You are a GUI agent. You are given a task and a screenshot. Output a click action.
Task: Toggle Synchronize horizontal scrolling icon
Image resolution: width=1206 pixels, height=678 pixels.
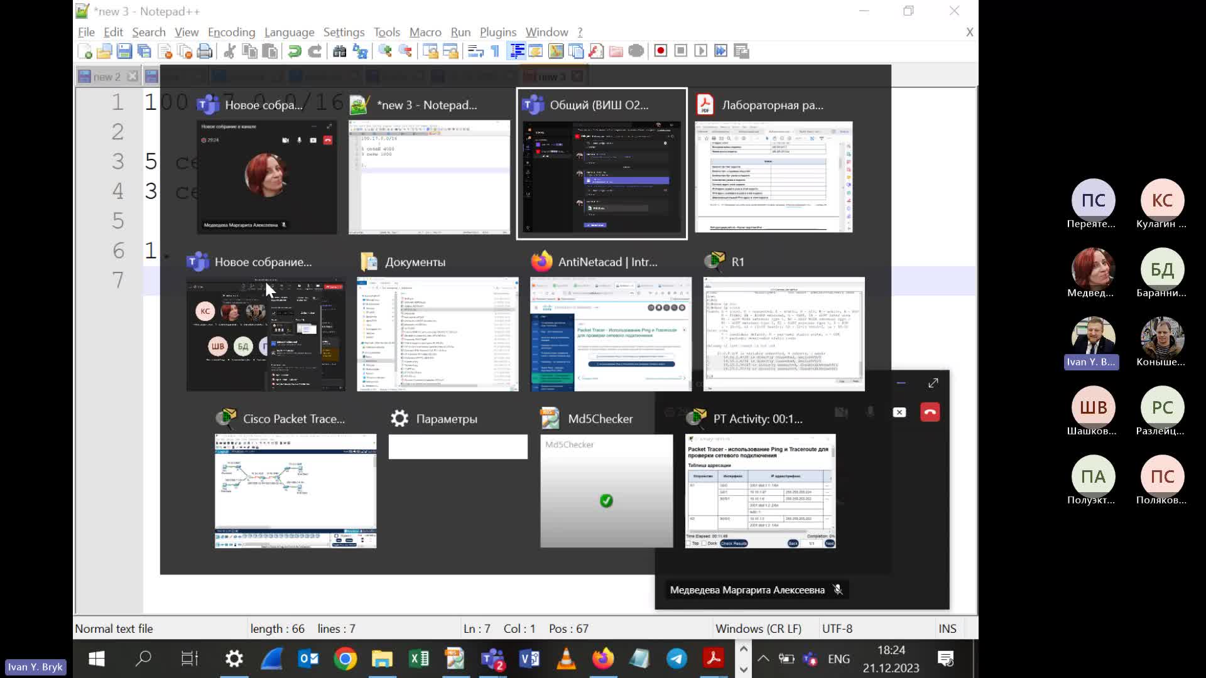450,51
